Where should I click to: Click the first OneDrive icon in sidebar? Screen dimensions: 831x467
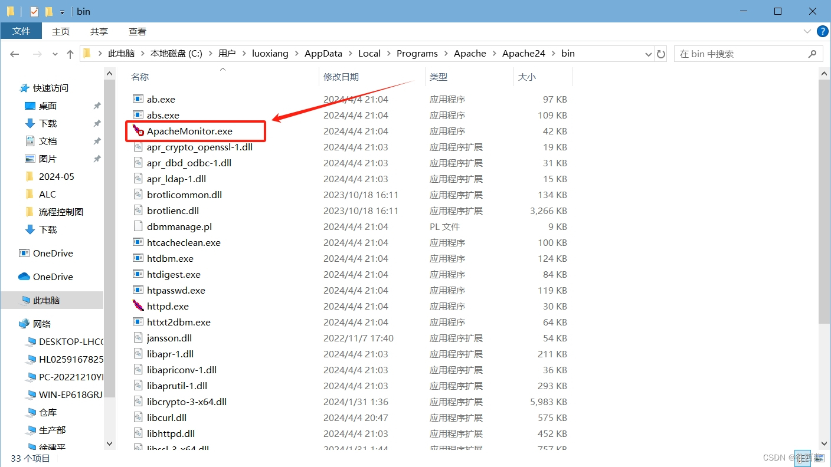(24, 253)
